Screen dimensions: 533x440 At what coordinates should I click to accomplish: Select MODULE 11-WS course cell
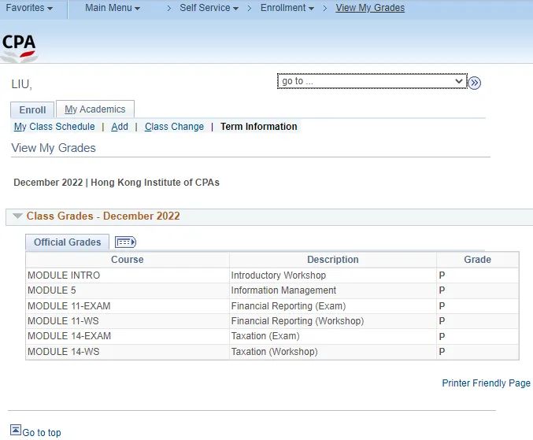[127, 321]
